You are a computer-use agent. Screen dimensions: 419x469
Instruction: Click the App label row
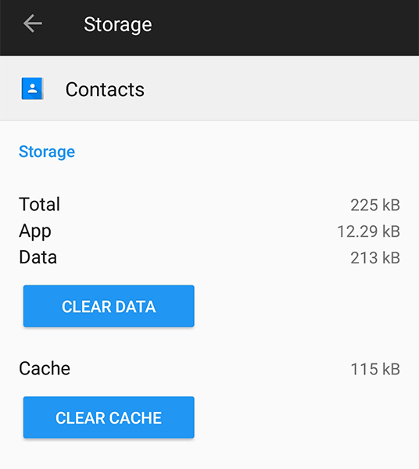(209, 231)
